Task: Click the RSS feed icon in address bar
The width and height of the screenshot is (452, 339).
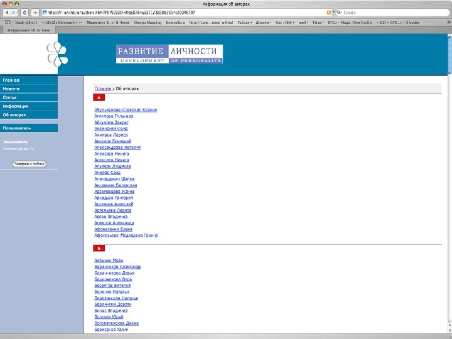Action: [x=329, y=13]
